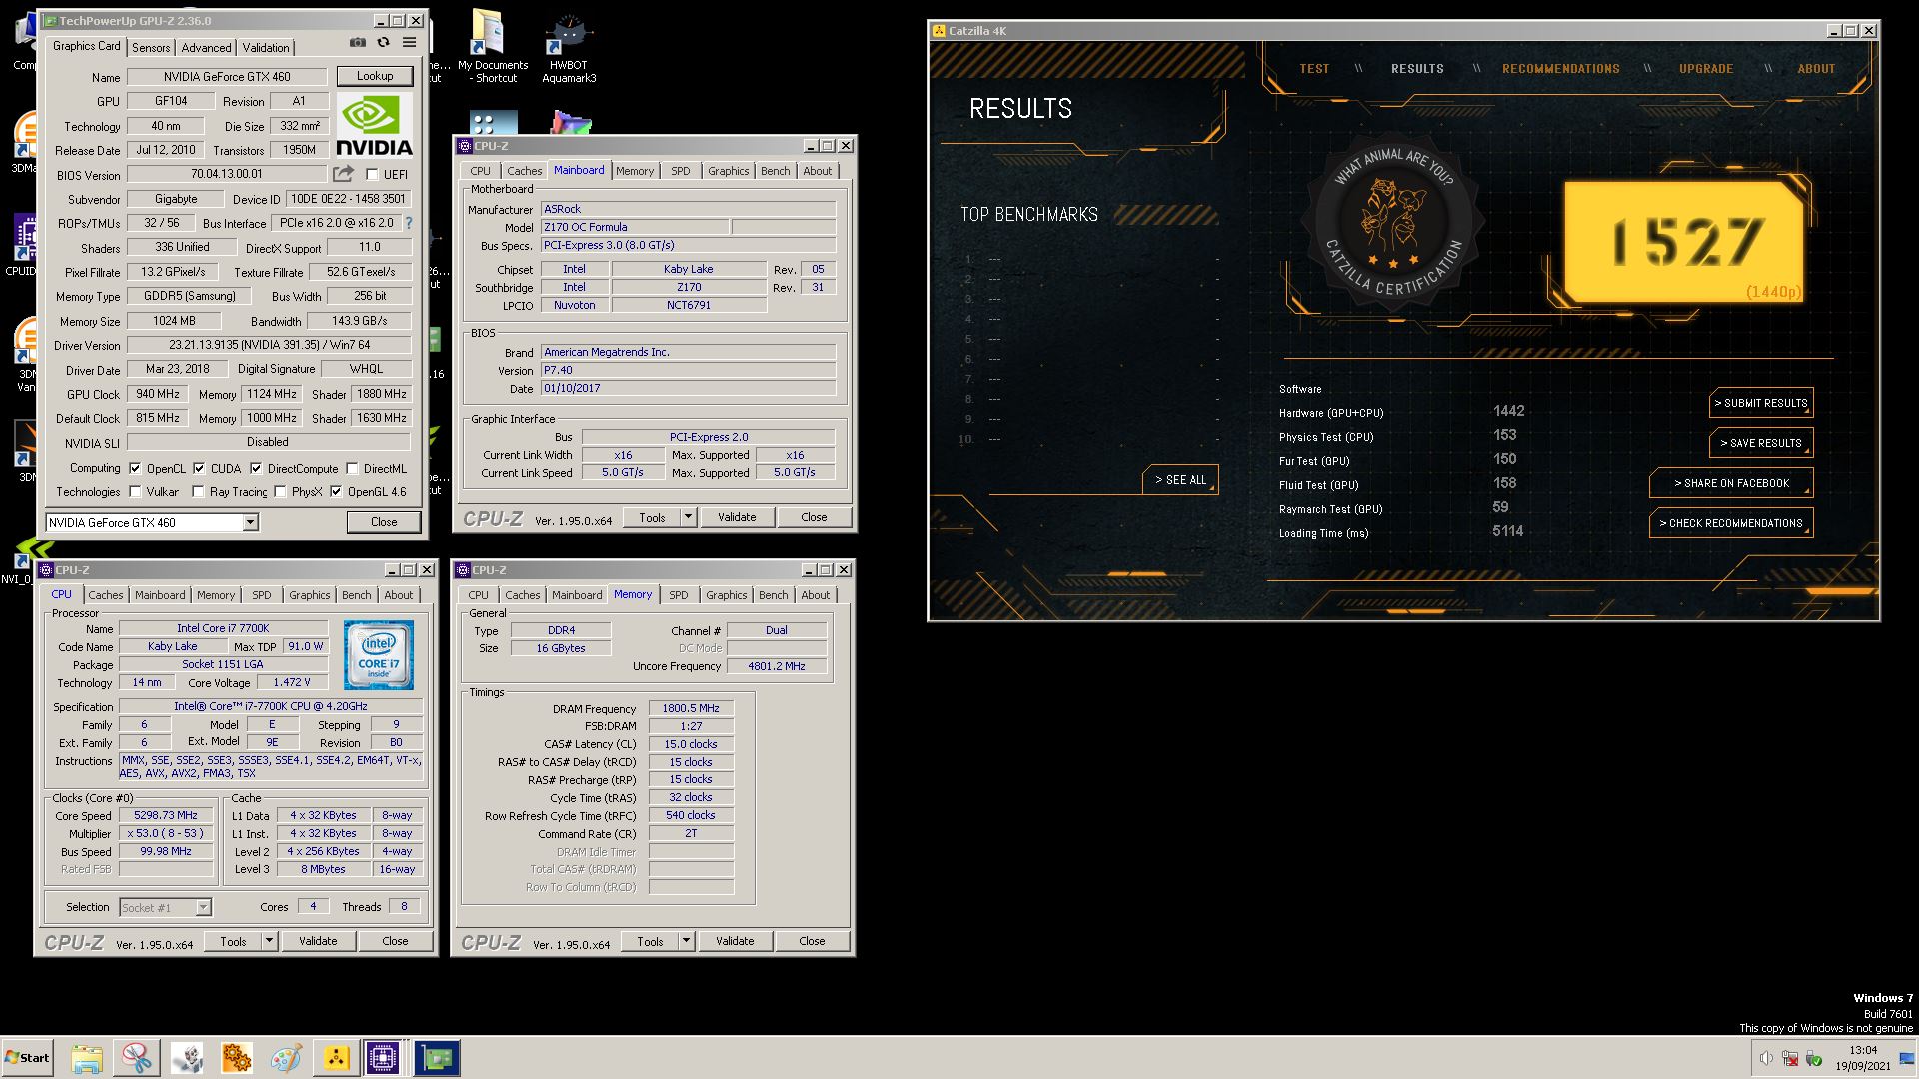Open Tools dropdown arrow in CPU tab CPU-Z window
This screenshot has width=1919, height=1079.
[x=269, y=941]
